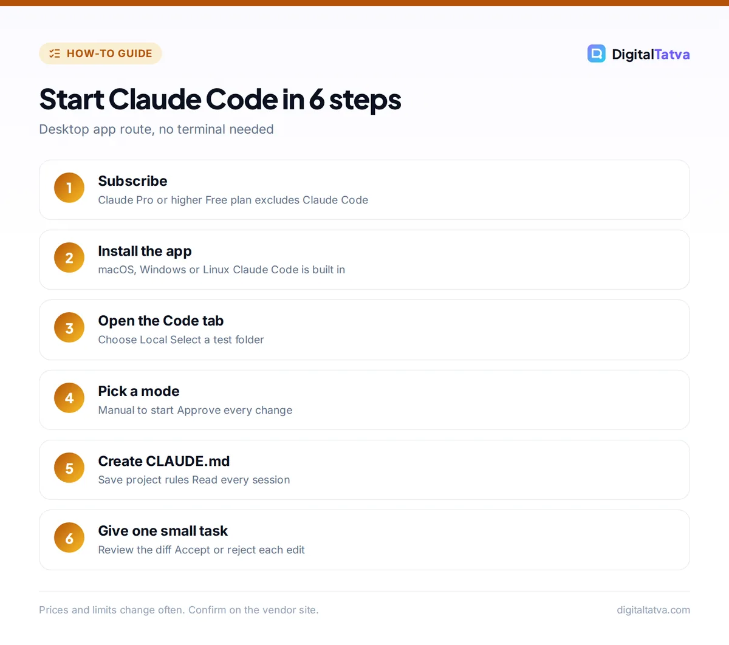
Task: Click "Claude Pro or higher Free plan excludes Claude Code"
Action: pos(233,200)
